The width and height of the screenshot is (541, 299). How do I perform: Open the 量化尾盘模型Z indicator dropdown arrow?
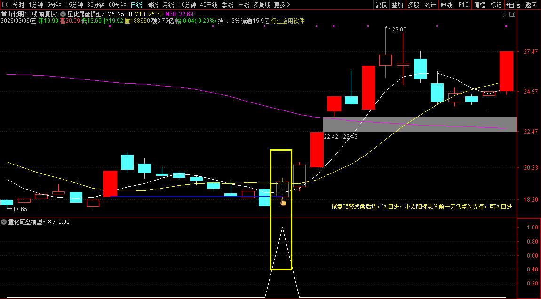tap(63, 14)
